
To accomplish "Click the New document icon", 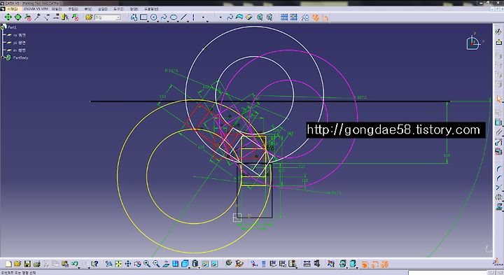I will pyautogui.click(x=8, y=264).
